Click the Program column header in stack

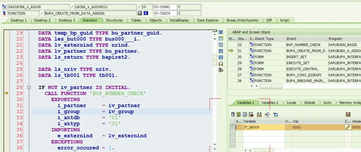(344, 39)
